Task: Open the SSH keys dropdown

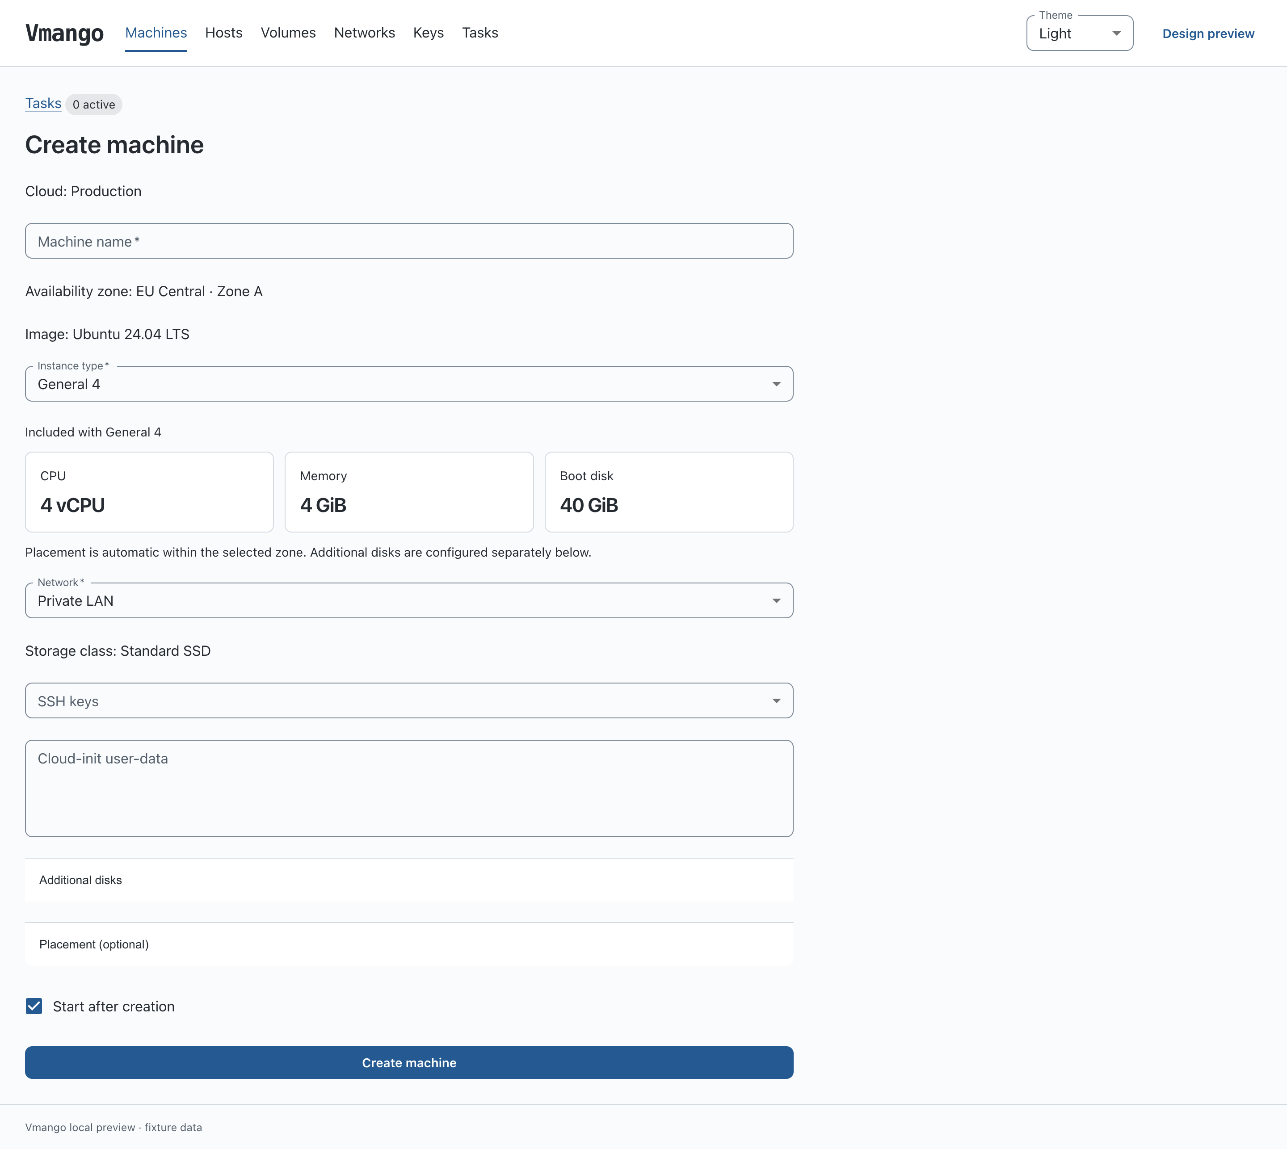Action: pyautogui.click(x=409, y=701)
